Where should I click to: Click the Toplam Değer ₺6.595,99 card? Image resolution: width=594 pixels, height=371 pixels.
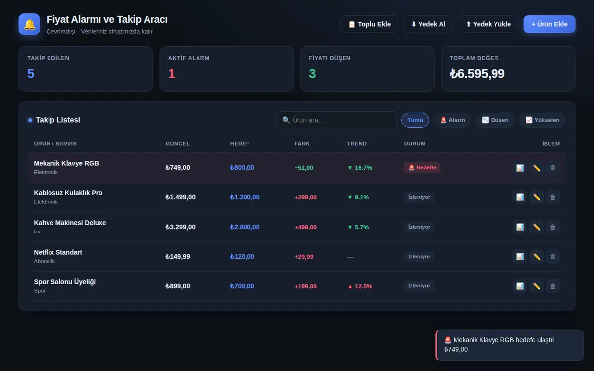click(x=508, y=69)
